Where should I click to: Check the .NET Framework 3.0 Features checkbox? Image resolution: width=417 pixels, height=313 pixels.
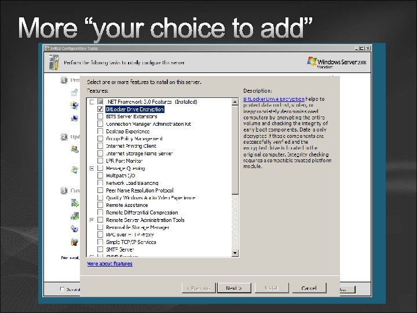tap(100, 101)
